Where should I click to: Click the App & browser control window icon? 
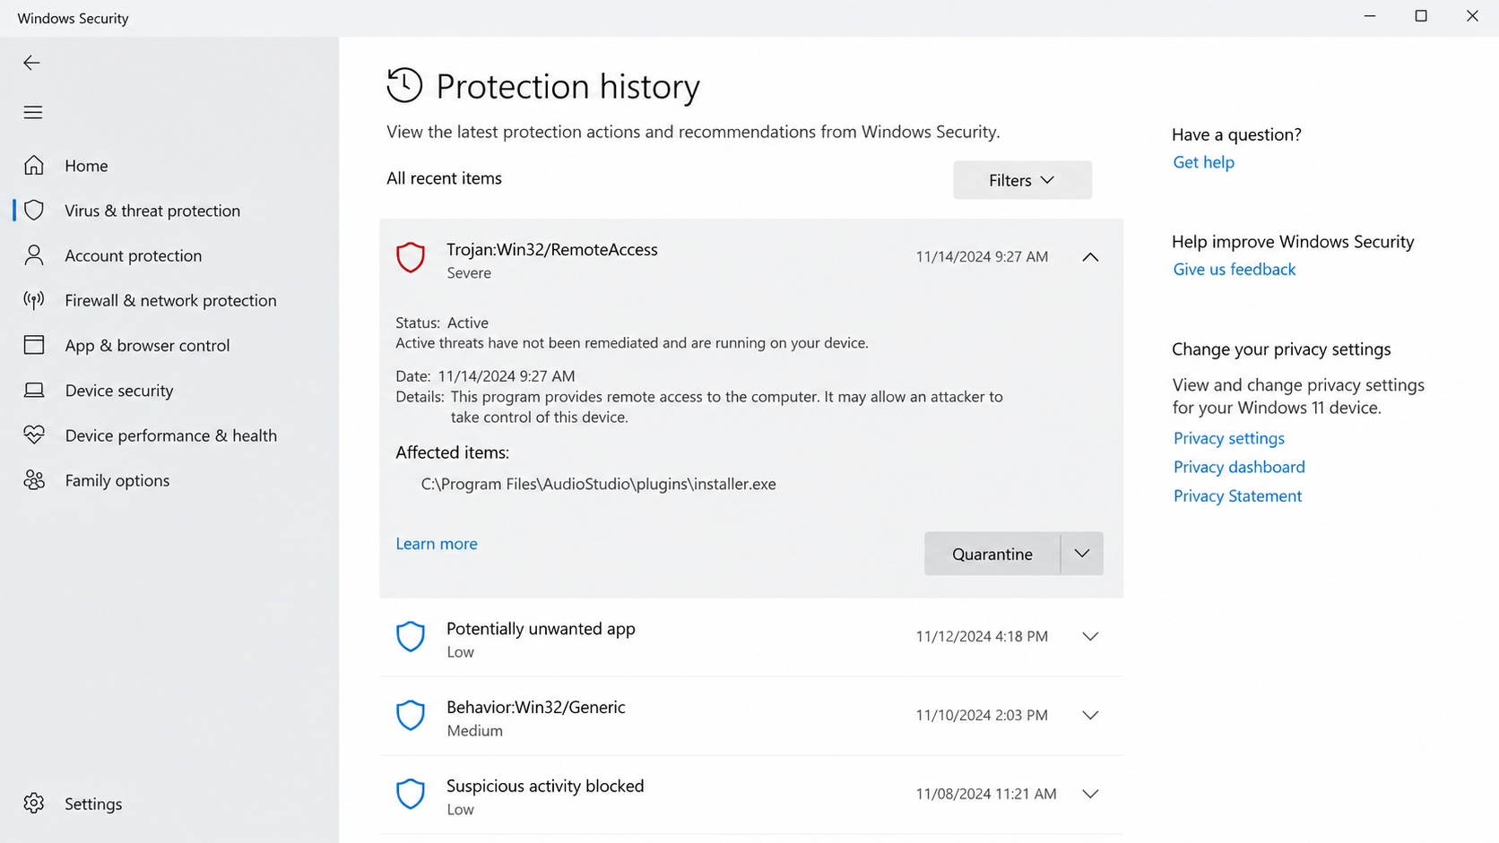(34, 345)
